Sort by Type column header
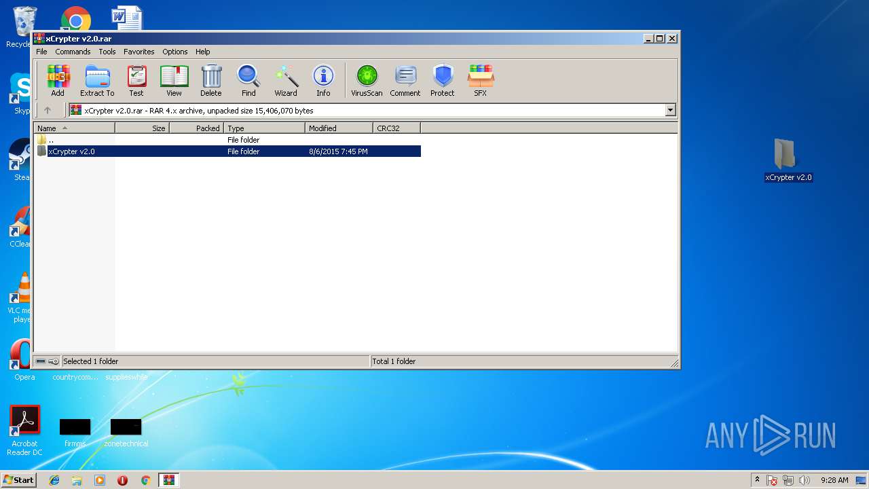This screenshot has width=869, height=489. coord(264,128)
